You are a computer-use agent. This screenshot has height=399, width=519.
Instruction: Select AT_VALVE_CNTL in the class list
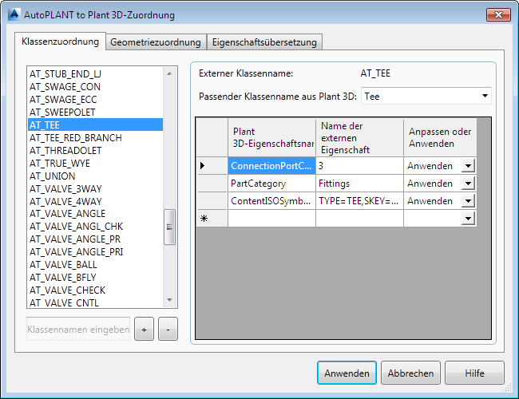tap(95, 302)
